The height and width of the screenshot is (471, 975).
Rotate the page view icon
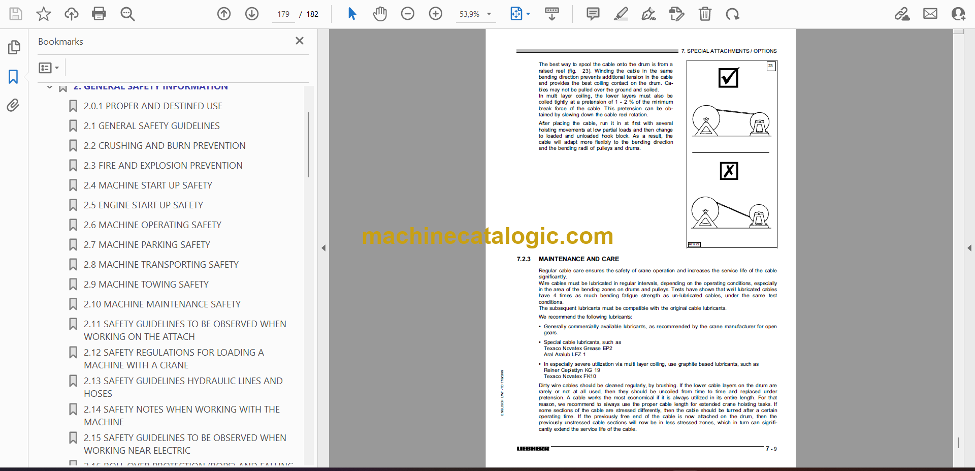coord(732,14)
